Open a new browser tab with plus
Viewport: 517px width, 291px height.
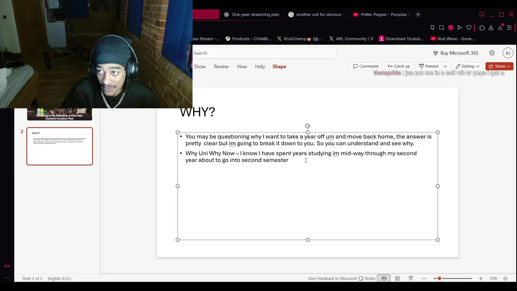[x=418, y=15]
